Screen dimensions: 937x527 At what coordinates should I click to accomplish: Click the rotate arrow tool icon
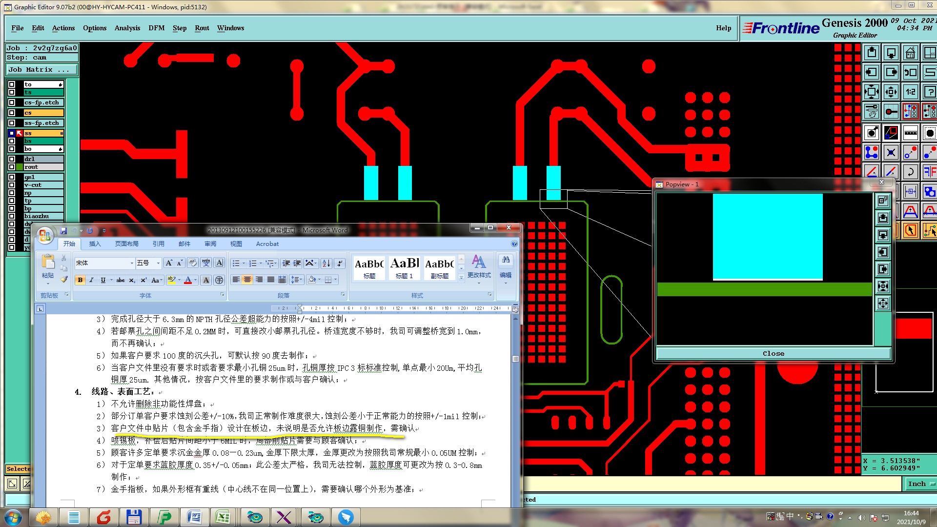(x=911, y=172)
